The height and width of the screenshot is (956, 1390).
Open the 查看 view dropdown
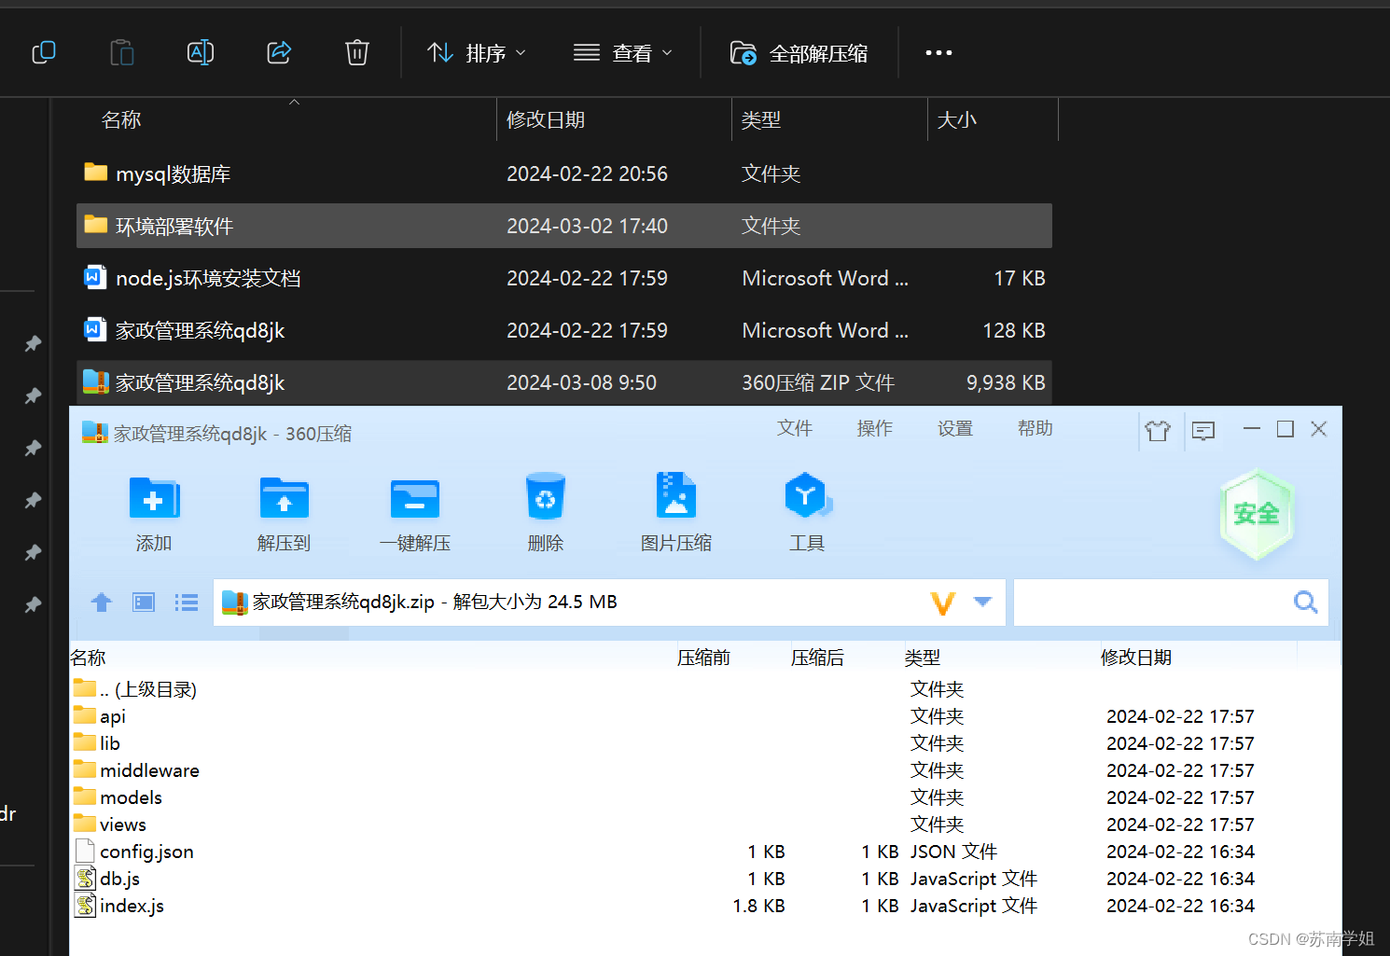(x=623, y=52)
